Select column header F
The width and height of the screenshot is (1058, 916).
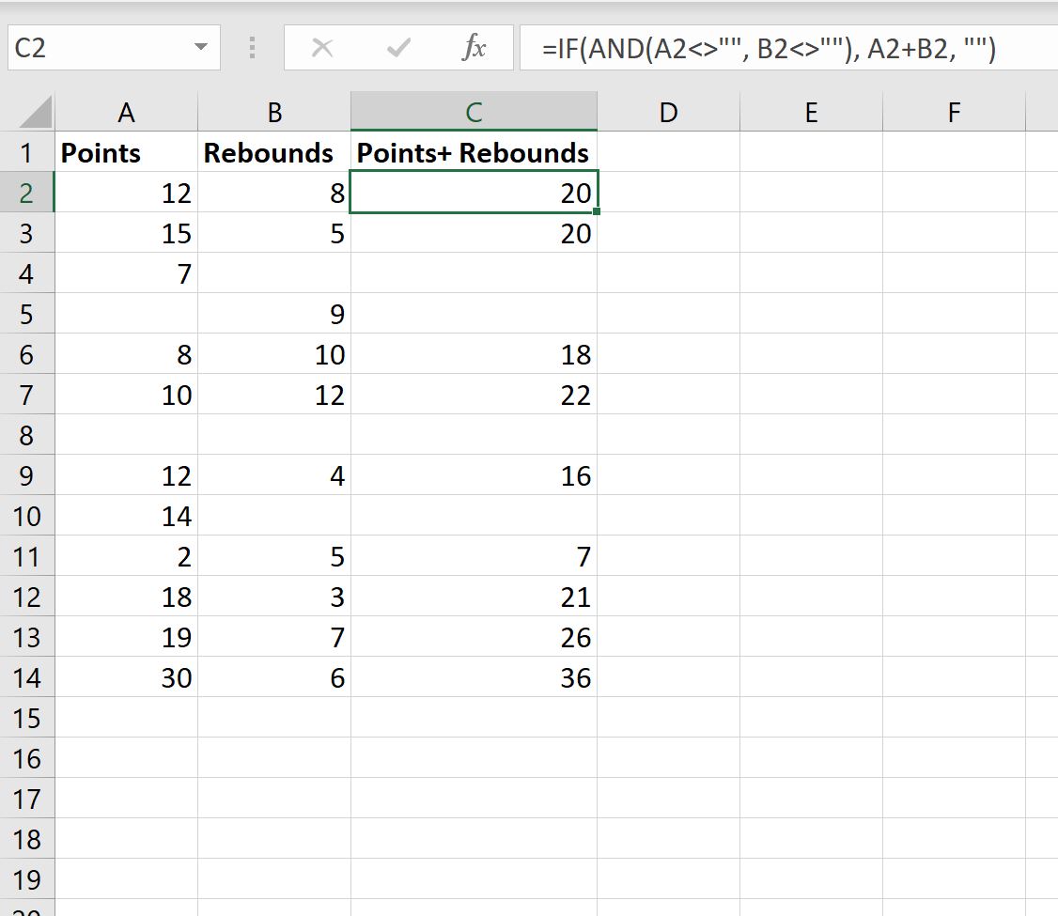(x=953, y=111)
